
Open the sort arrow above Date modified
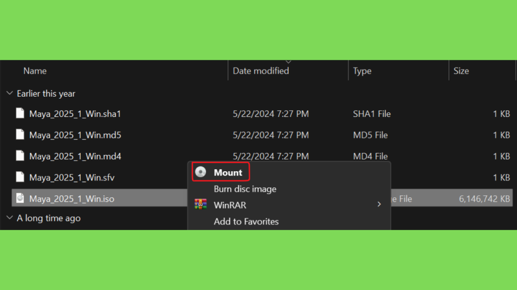(288, 62)
